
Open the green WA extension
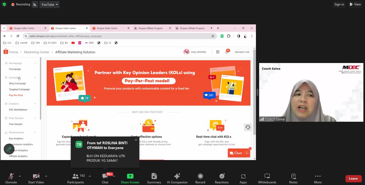click(222, 36)
